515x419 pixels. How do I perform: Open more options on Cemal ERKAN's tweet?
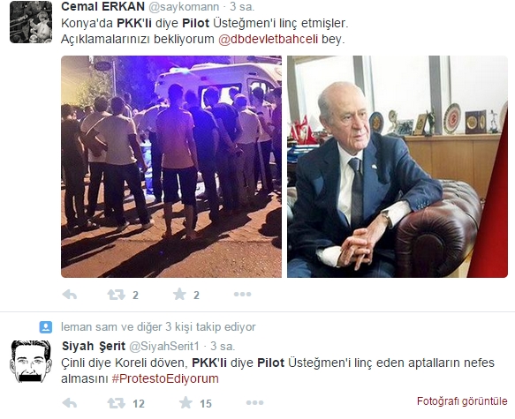(x=242, y=295)
